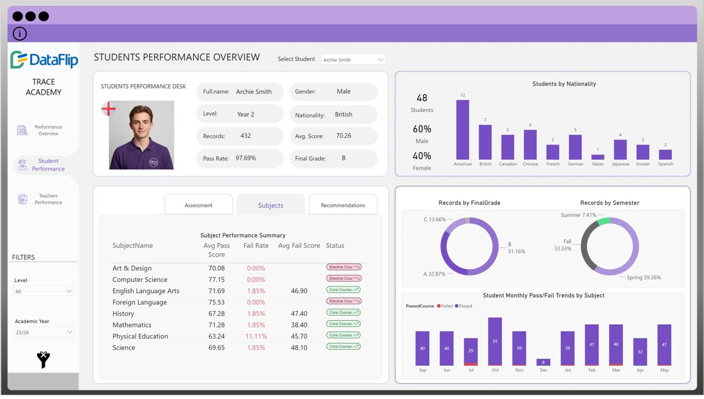
Task: Sort by Fail Rate column header
Action: (256, 245)
